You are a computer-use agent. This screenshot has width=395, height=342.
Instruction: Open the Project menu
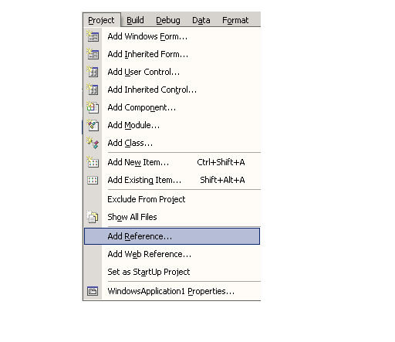tap(101, 20)
